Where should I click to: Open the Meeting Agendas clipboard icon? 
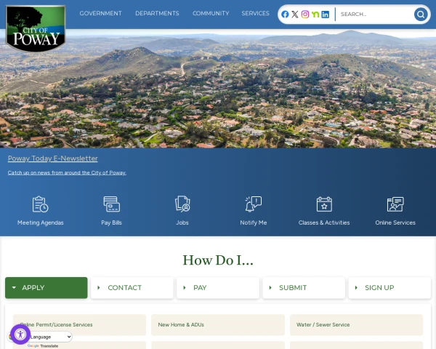(40, 204)
